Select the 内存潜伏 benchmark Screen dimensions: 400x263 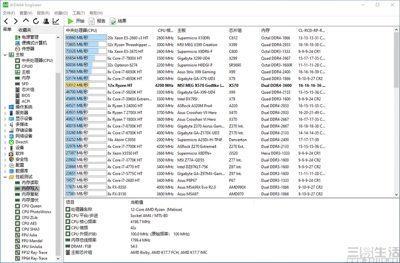coord(27,200)
